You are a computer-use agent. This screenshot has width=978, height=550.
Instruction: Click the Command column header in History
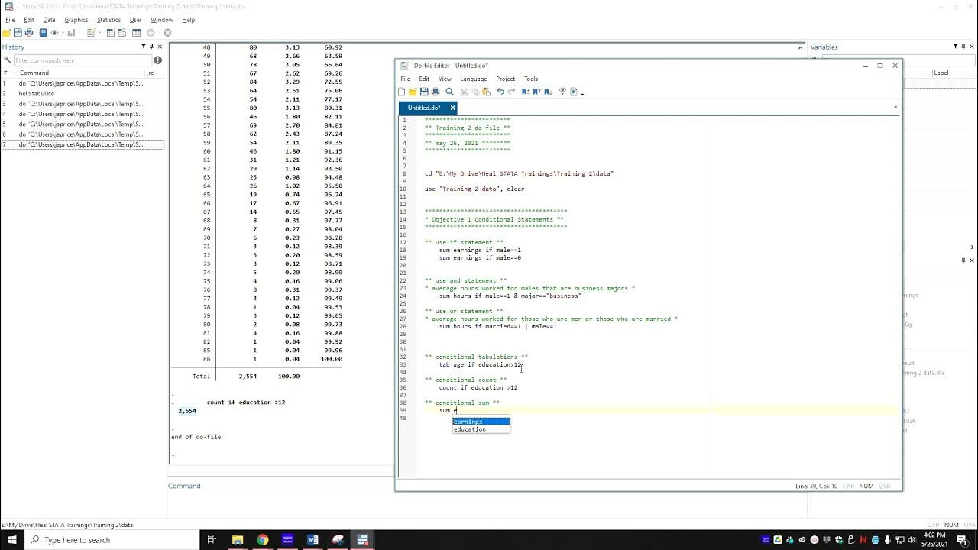coord(81,73)
